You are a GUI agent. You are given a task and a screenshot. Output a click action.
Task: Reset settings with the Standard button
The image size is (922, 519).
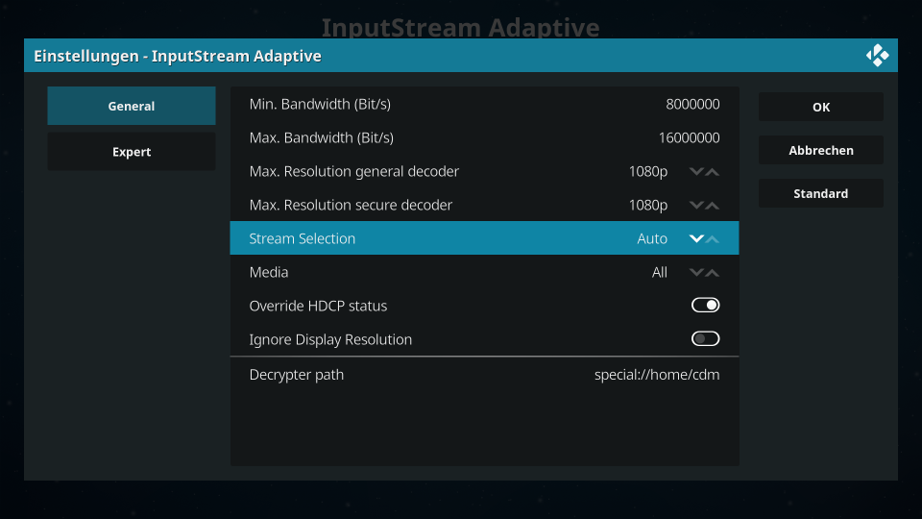tap(821, 193)
